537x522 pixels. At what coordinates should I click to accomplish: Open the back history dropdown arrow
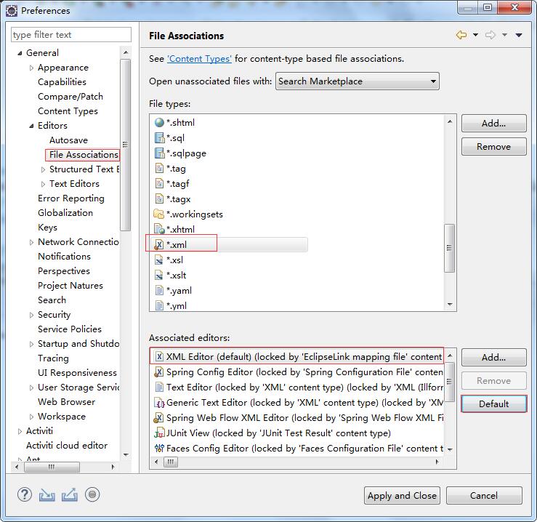pos(475,35)
